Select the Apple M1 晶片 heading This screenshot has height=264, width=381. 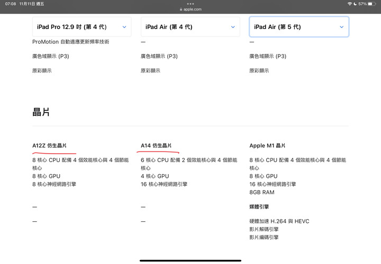(x=267, y=145)
